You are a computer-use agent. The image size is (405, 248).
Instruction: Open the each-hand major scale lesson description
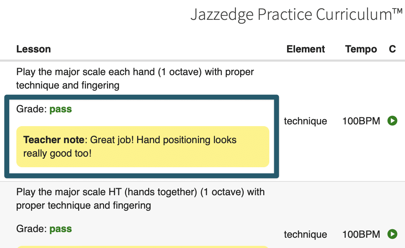(x=135, y=79)
